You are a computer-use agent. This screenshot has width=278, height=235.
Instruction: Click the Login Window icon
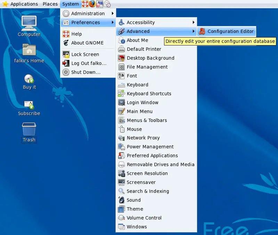[x=122, y=102]
